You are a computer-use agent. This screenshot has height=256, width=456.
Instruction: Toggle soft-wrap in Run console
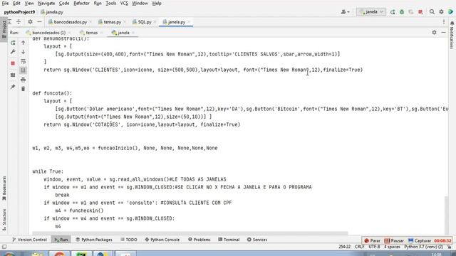pyautogui.click(x=24, y=61)
